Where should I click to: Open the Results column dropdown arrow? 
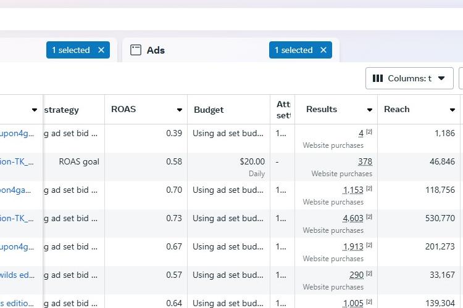point(370,110)
